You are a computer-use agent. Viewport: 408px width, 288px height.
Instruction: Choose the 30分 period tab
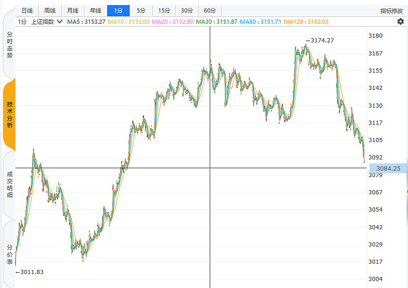[186, 11]
